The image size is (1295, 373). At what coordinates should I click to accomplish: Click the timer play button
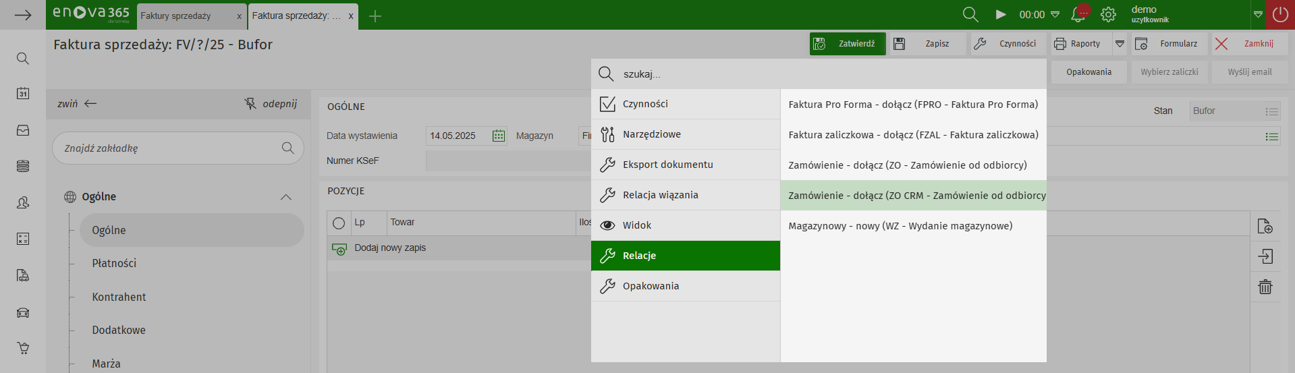pos(1001,15)
